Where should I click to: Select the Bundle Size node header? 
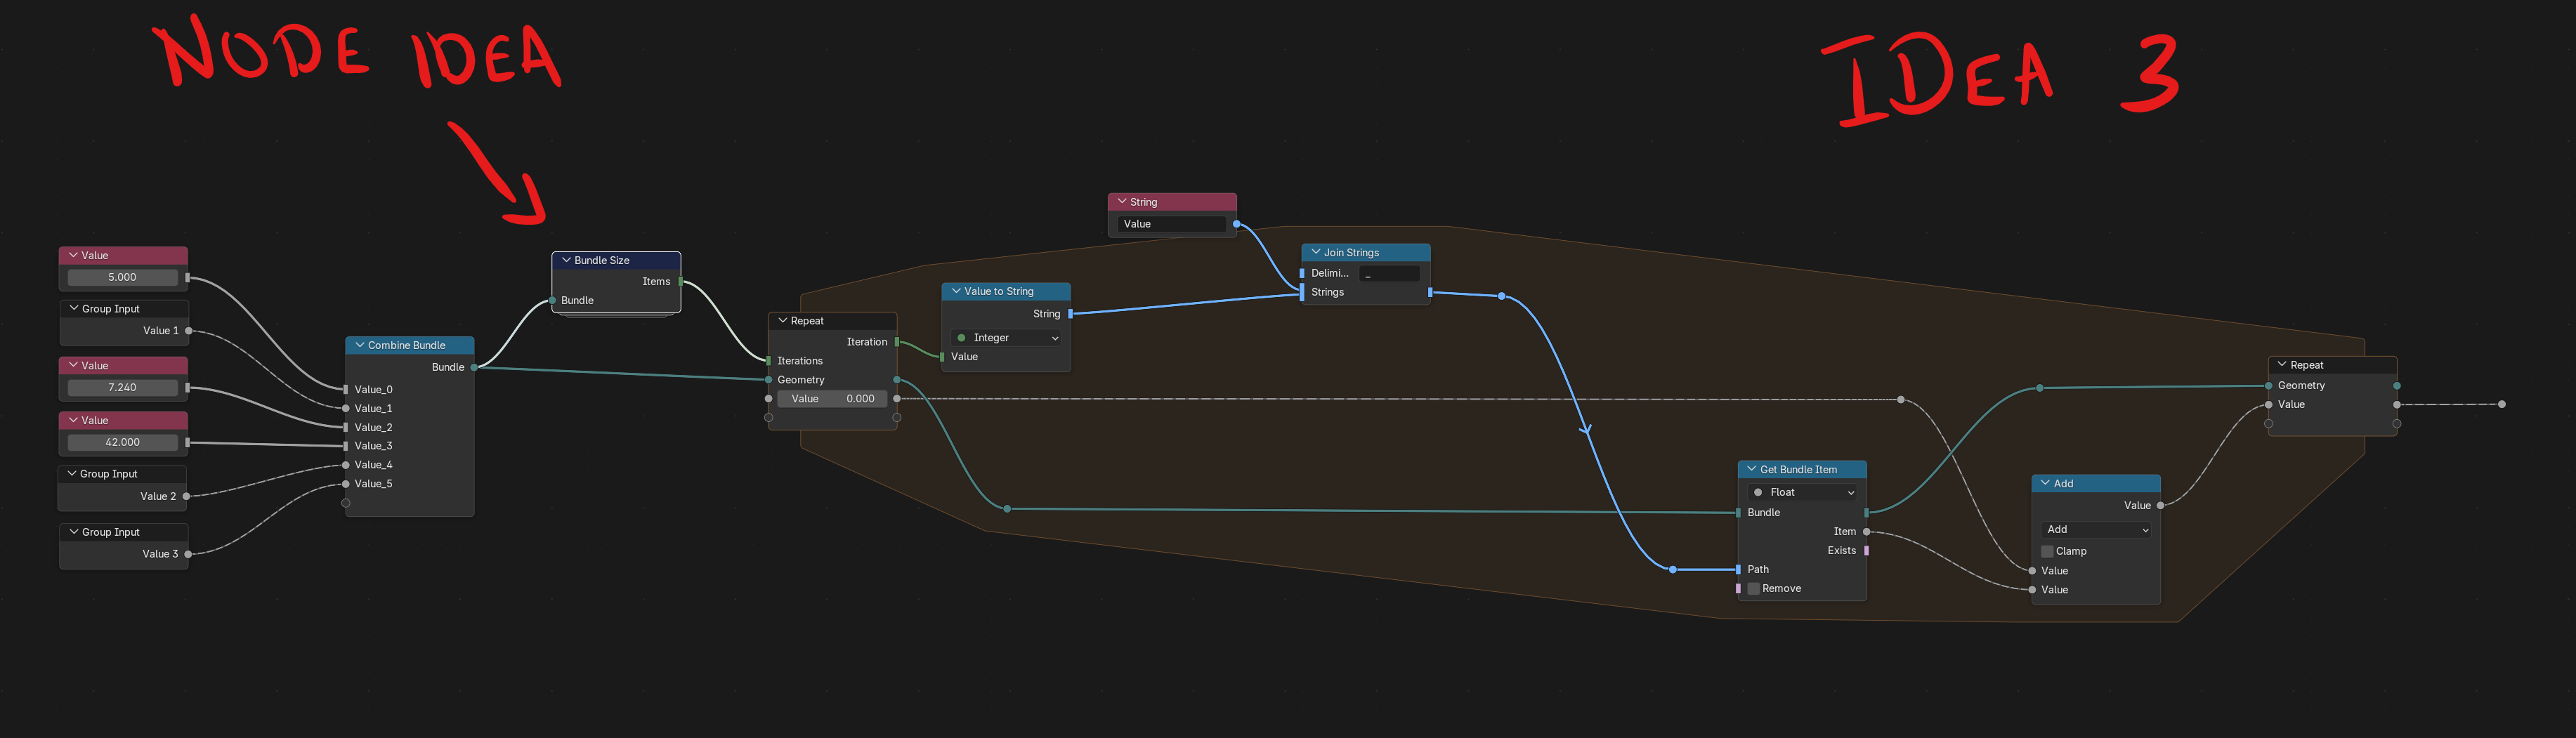tap(617, 260)
